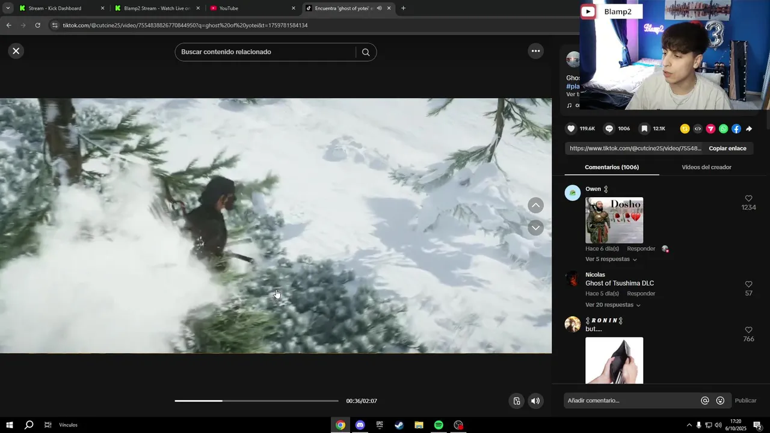Viewport: 770px width, 433px height.
Task: Click the browser address bar URL
Action: (x=185, y=25)
